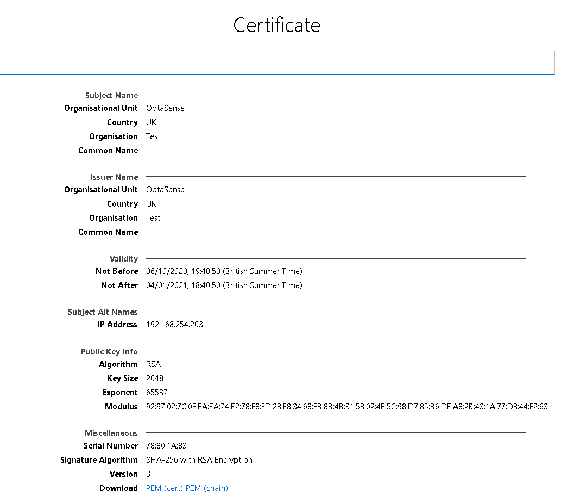
Task: Click the Issuer Name section header
Action: pos(114,177)
